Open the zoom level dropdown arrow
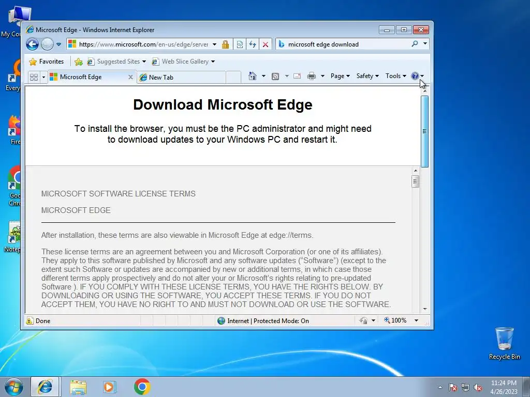 point(417,320)
